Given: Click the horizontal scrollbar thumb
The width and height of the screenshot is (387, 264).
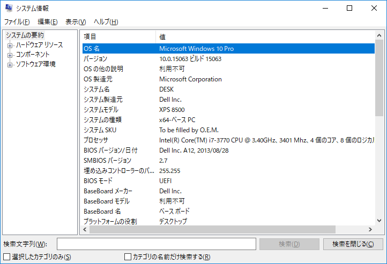Looking at the screenshot, I should point(212,230).
